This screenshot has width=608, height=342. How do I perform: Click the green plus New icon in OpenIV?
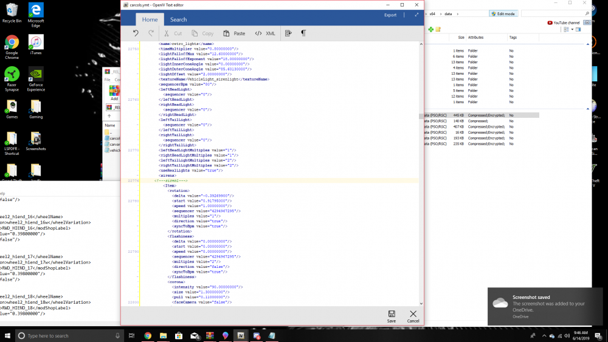click(x=431, y=29)
